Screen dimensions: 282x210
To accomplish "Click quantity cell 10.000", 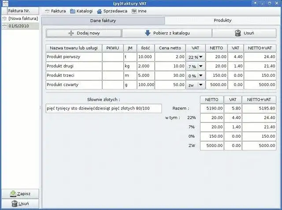I will click(x=146, y=57).
